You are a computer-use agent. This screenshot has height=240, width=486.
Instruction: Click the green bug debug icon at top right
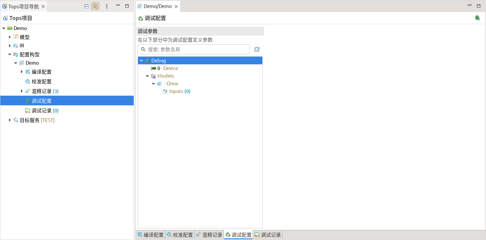tap(477, 18)
